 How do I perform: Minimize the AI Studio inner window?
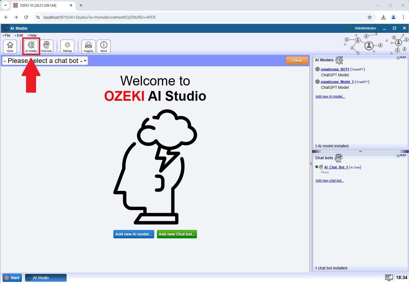click(x=384, y=28)
